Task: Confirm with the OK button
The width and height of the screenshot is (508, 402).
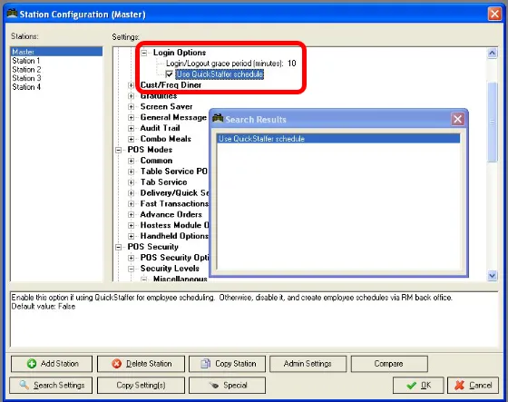Action: click(418, 385)
